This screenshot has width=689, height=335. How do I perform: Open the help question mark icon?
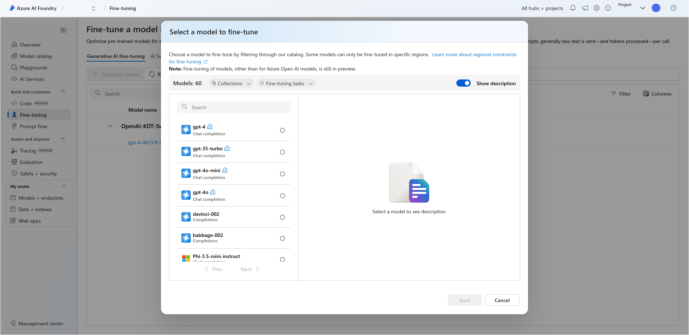[x=674, y=8]
